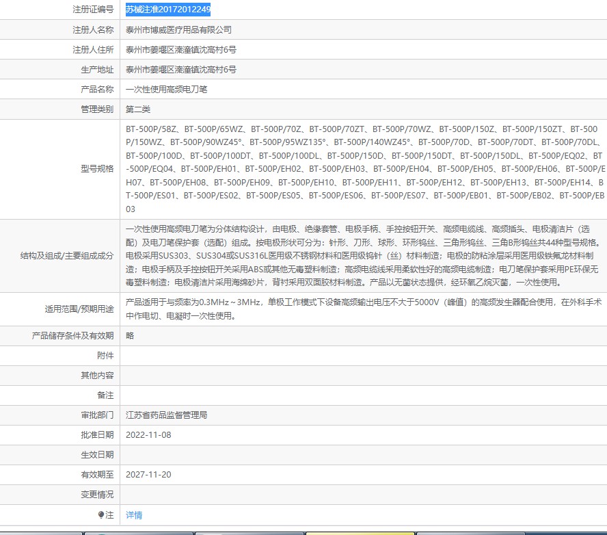Image resolution: width=607 pixels, height=535 pixels.
Task: Click the 产品名称 field label
Action: [97, 90]
